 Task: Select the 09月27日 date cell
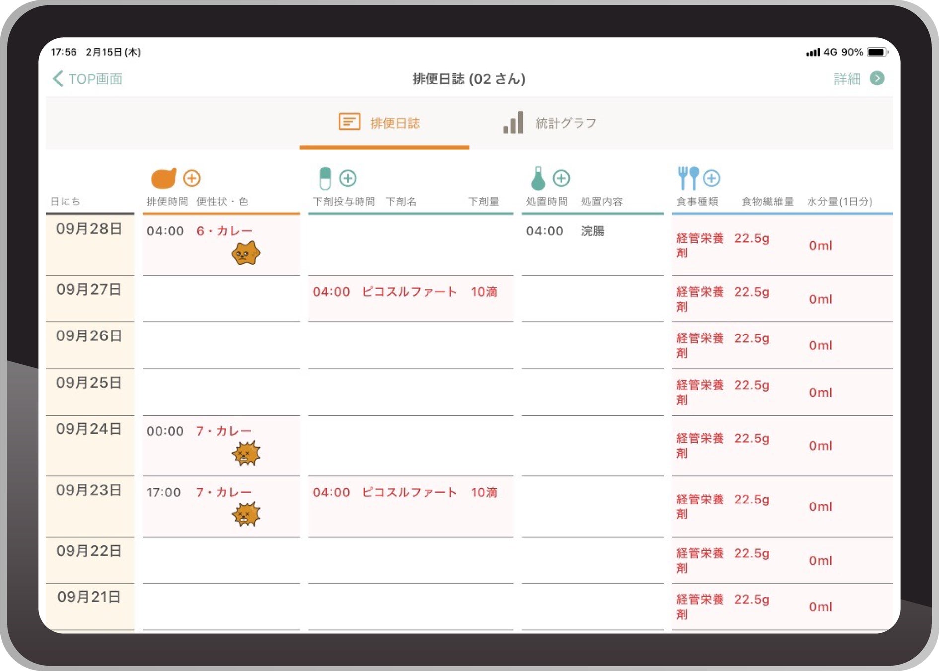[x=90, y=298]
